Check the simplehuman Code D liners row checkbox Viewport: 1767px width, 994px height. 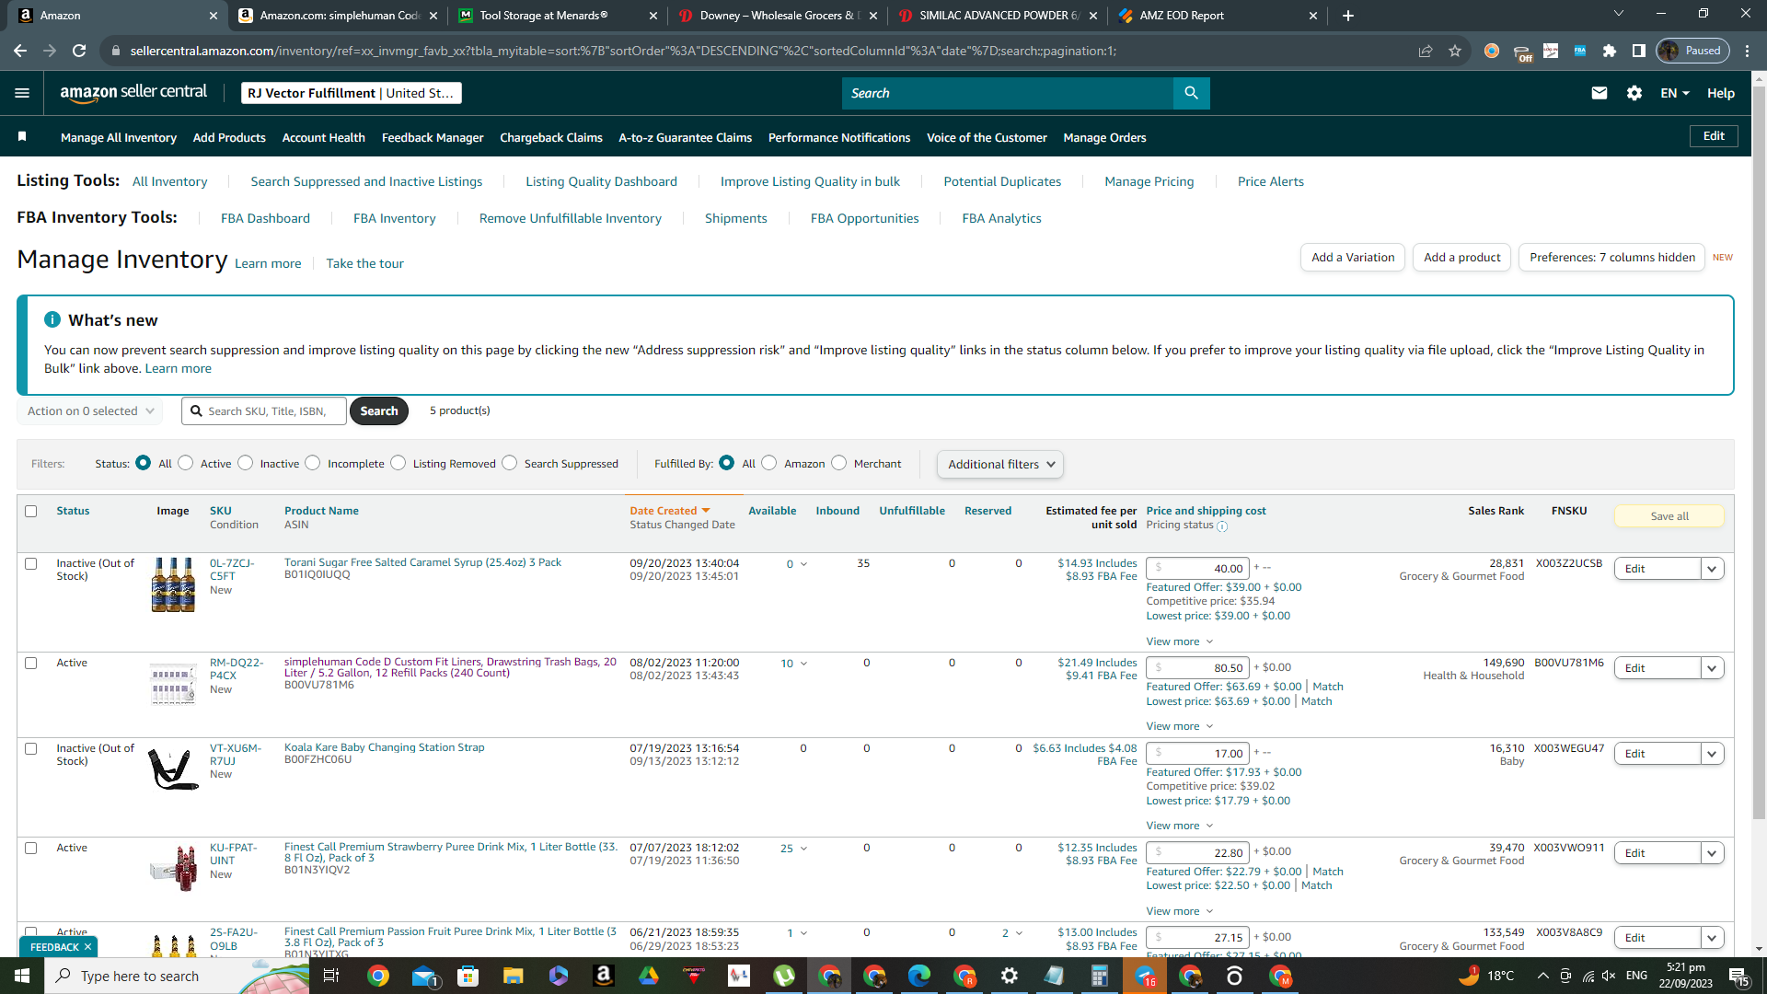coord(31,663)
